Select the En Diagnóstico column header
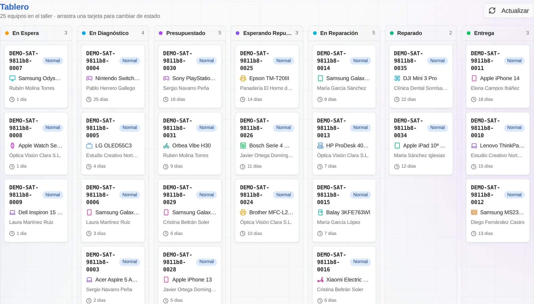 pyautogui.click(x=113, y=33)
